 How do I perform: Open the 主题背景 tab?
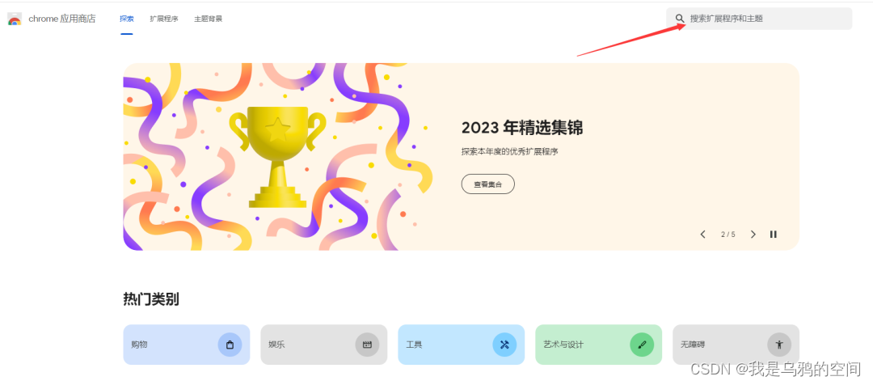tap(209, 19)
